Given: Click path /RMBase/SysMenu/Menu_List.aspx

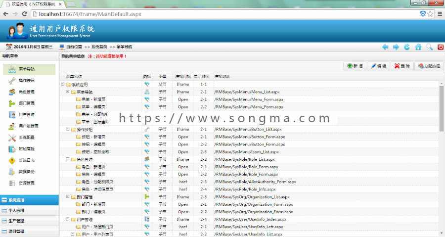Looking at the screenshot, I should pos(247,92).
